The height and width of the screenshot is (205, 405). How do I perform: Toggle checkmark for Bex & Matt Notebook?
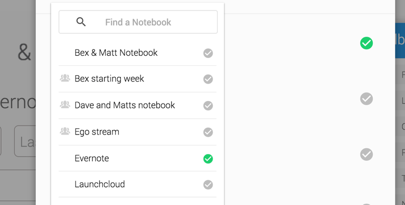coord(208,53)
